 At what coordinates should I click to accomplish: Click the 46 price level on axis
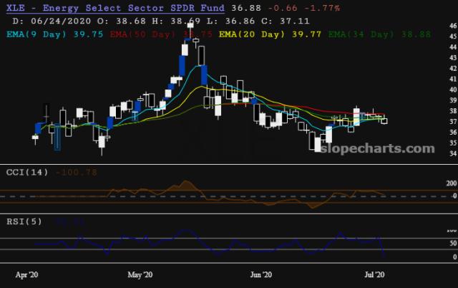click(452, 26)
